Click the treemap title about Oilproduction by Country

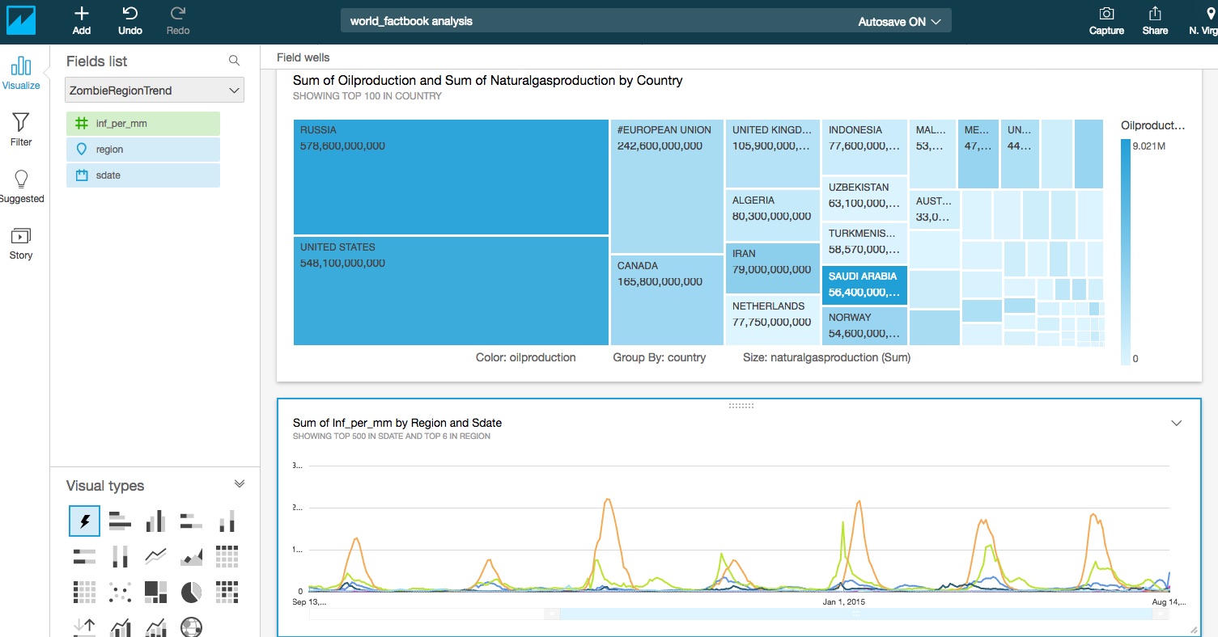pyautogui.click(x=487, y=80)
